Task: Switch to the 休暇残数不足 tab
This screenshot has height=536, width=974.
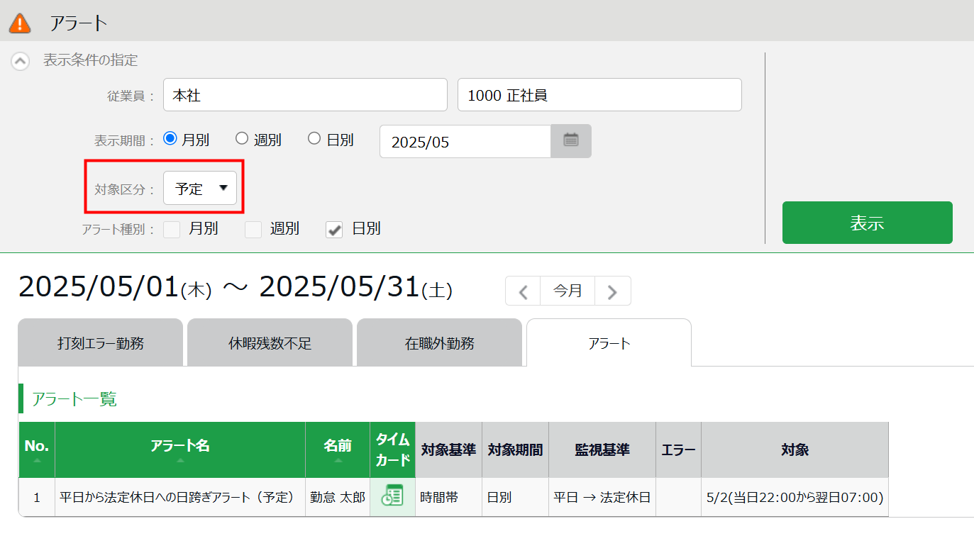Action: click(270, 344)
